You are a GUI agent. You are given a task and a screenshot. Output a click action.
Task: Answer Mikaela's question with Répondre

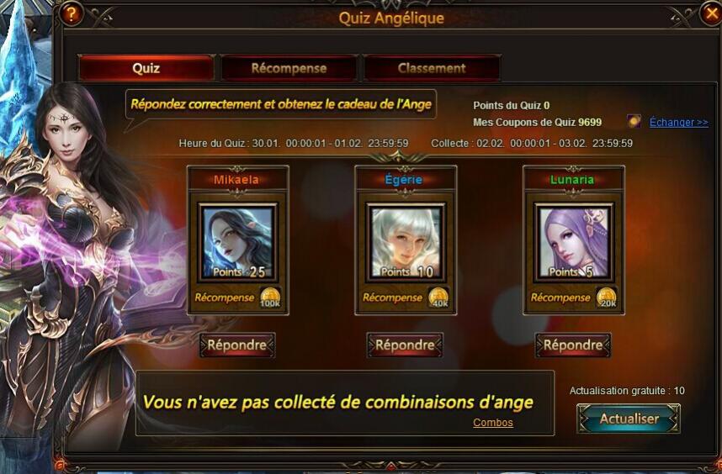point(237,345)
